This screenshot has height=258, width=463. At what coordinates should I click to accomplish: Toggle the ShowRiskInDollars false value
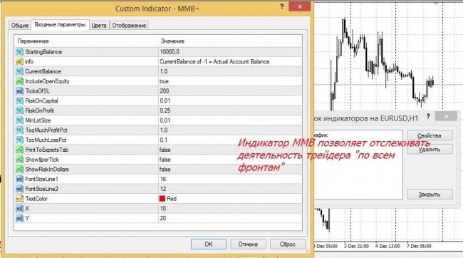click(x=230, y=169)
